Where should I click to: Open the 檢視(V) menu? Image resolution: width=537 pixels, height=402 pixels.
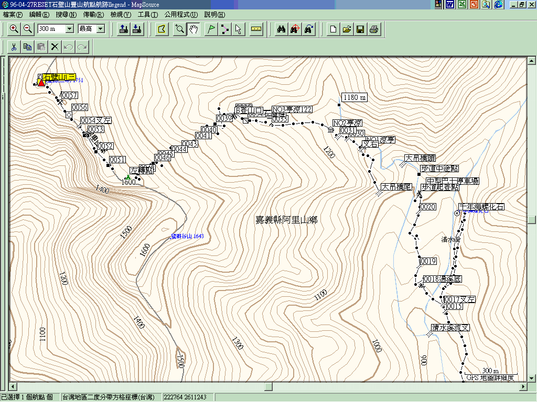(121, 15)
